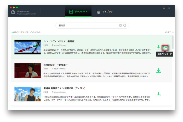
Task: Clear the search field with X icon
Action: [121, 25]
